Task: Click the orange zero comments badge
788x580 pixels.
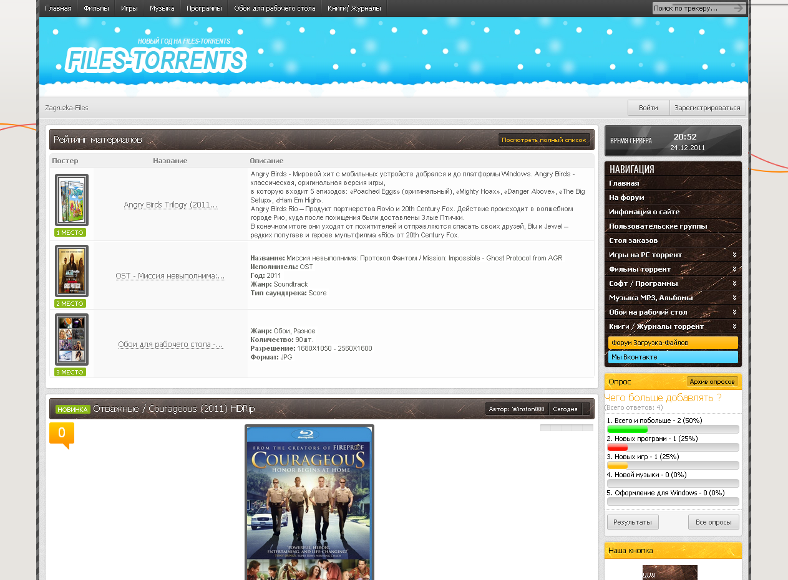Action: pos(62,435)
